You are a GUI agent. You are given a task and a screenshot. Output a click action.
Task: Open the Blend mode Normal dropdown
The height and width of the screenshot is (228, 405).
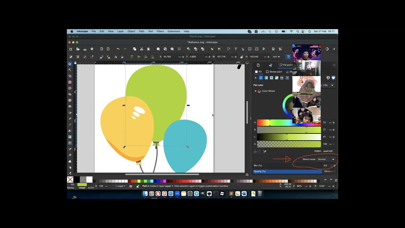coord(326,159)
